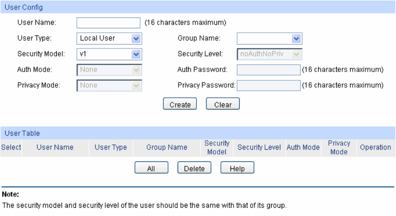Click the Privacy Password field
This screenshot has height=216, width=396.
pos(269,86)
